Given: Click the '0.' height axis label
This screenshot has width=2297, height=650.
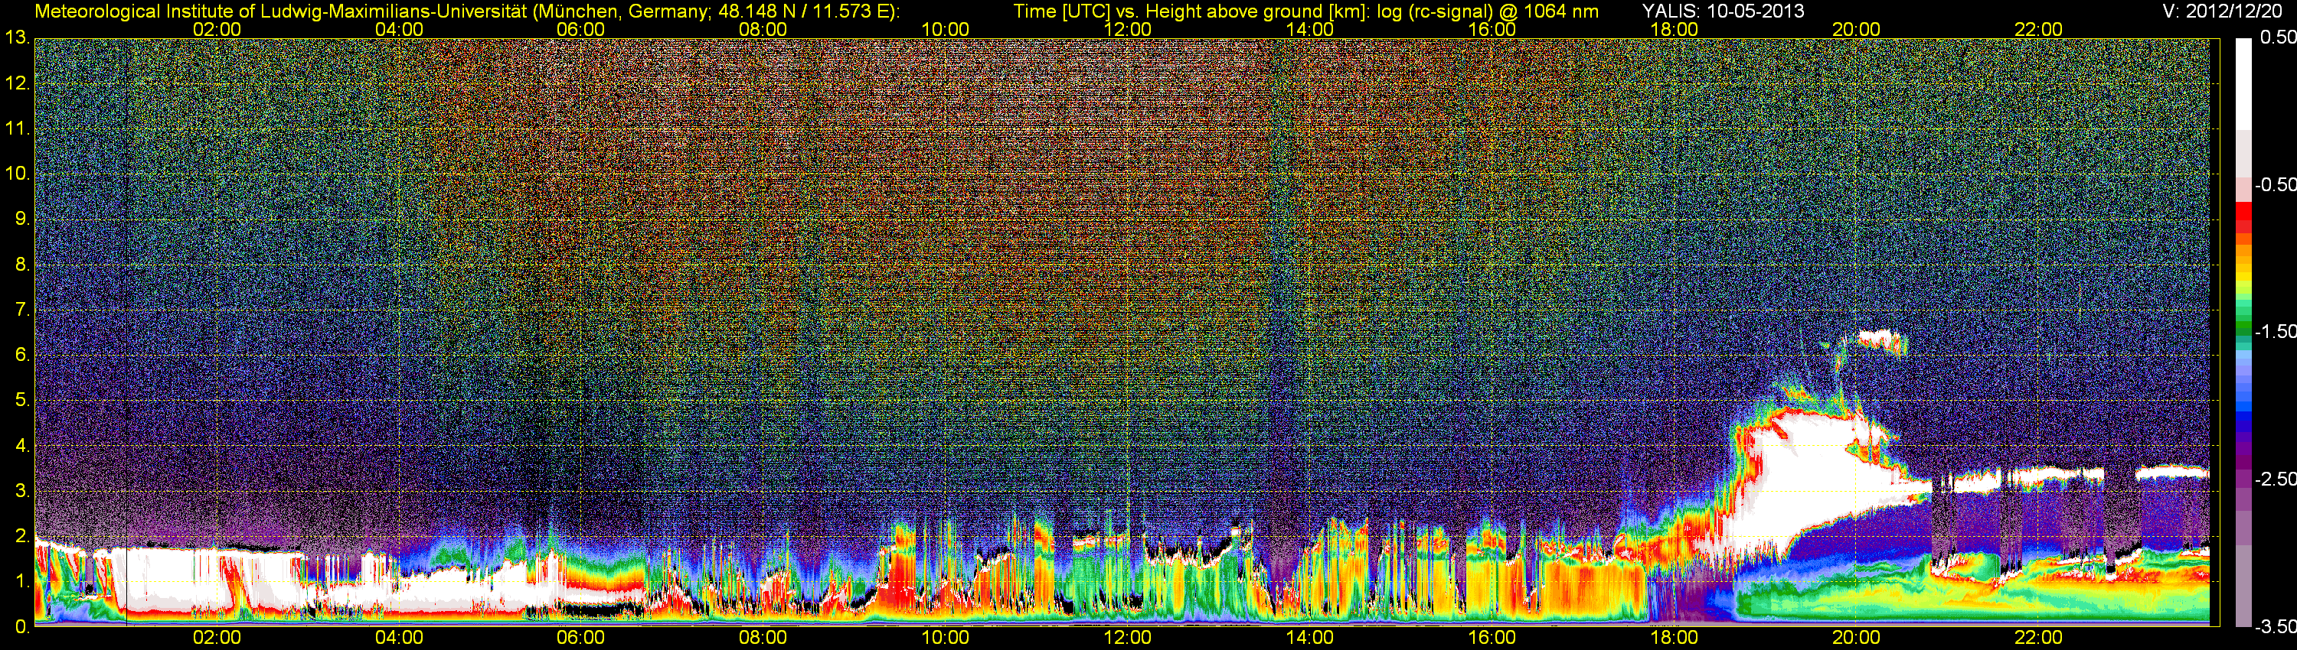Looking at the screenshot, I should (x=22, y=627).
